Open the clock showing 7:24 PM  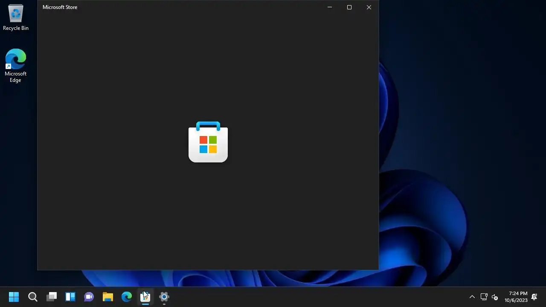coord(516,297)
